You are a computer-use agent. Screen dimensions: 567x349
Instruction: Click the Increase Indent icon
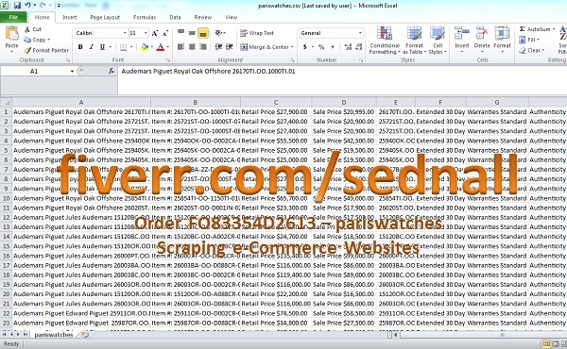click(230, 47)
